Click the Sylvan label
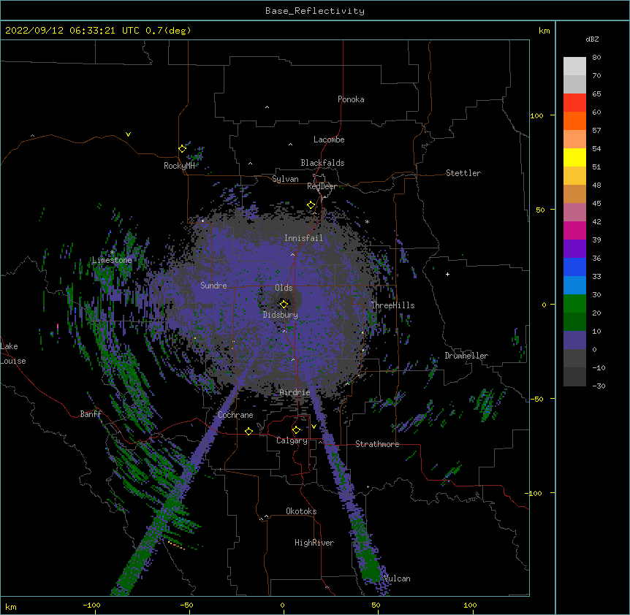Image resolution: width=630 pixels, height=615 pixels. [285, 179]
